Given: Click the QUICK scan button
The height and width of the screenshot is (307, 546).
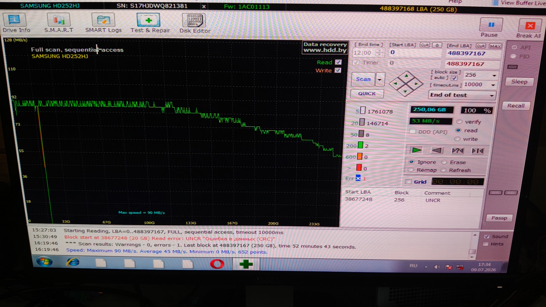Looking at the screenshot, I should [367, 94].
